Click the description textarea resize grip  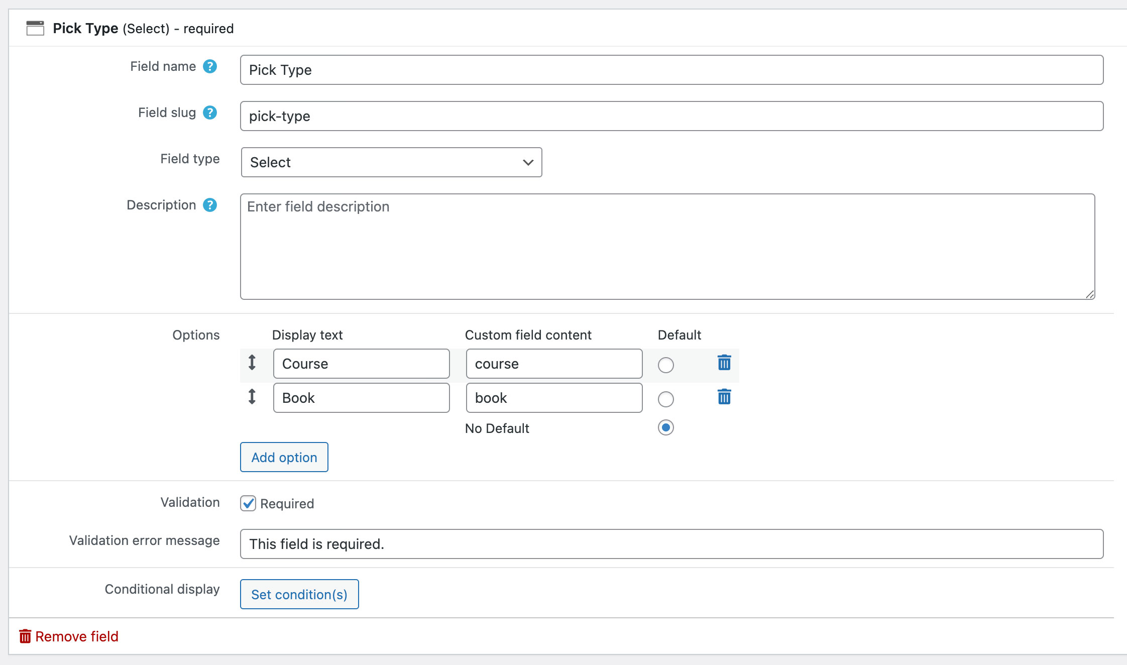1090,294
